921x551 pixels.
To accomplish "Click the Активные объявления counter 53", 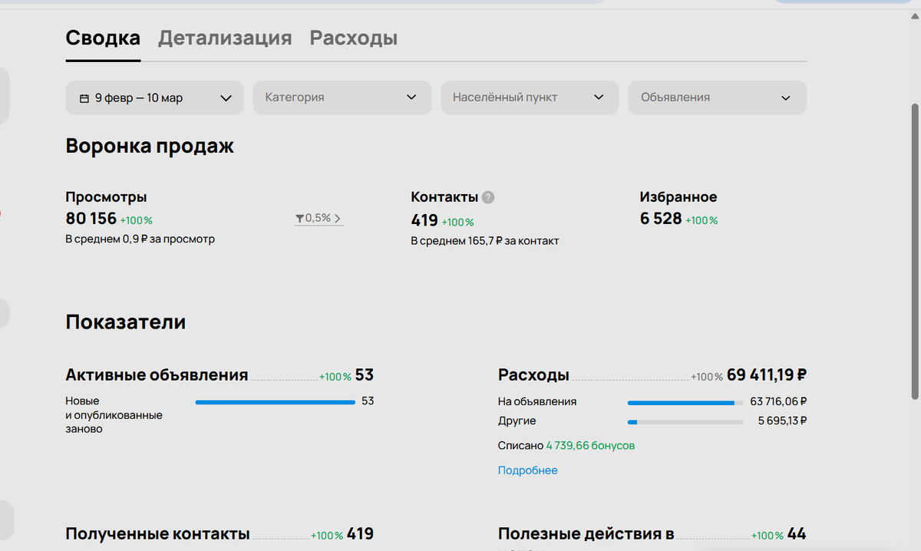I will coord(366,374).
